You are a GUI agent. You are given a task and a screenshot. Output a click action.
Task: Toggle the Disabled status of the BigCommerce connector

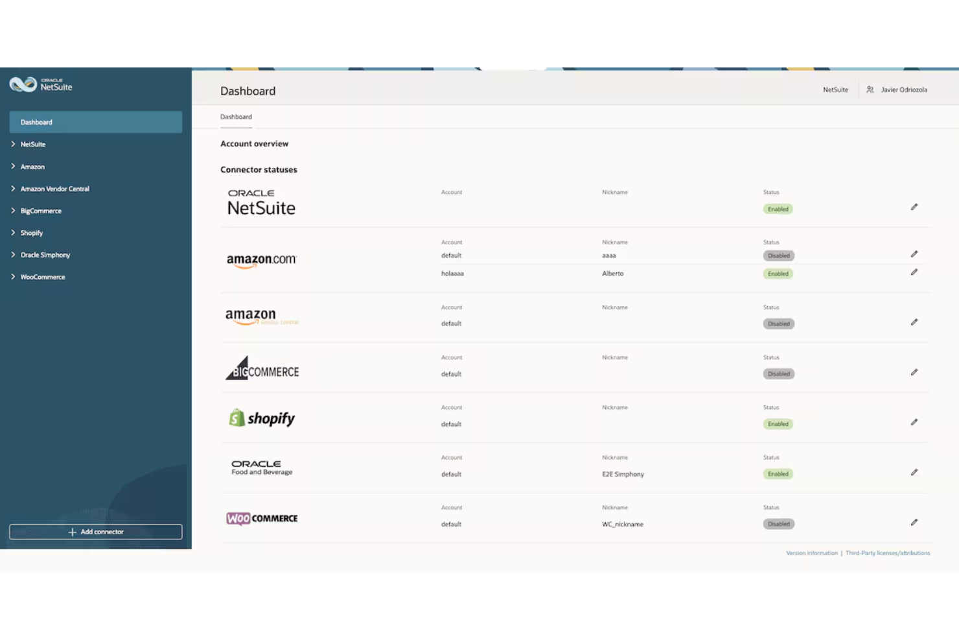(778, 373)
